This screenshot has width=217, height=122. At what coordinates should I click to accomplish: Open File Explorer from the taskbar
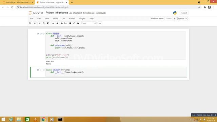(x=19, y=119)
